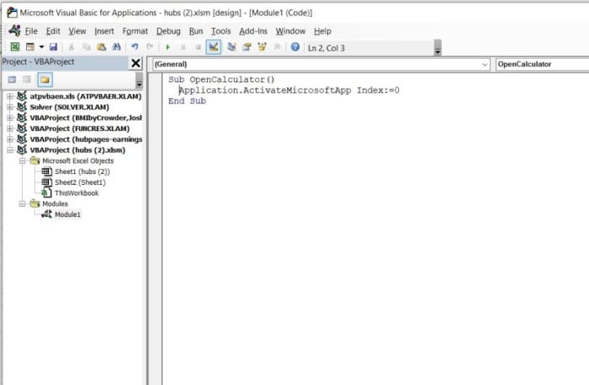This screenshot has height=385, width=589.
Task: Open toolbar options overflow arrow
Action: [438, 48]
